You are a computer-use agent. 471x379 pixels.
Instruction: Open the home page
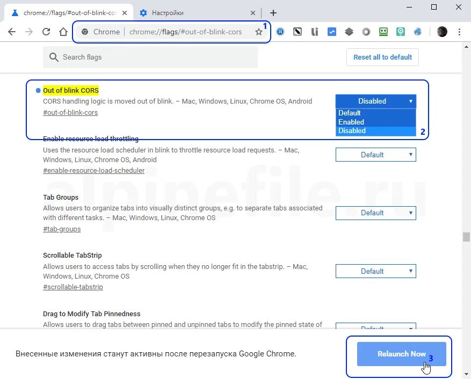(63, 32)
